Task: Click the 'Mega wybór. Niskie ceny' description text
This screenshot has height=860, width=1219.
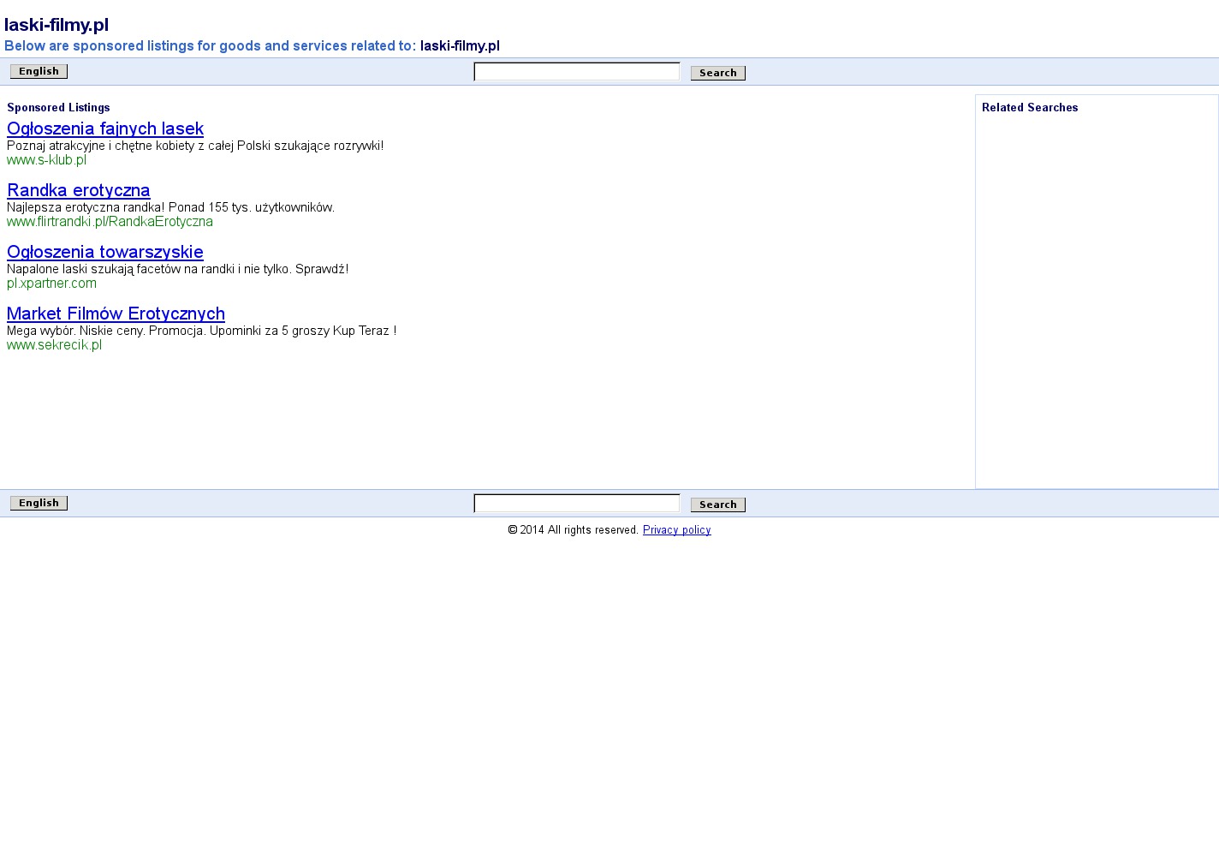Action: coord(201,331)
